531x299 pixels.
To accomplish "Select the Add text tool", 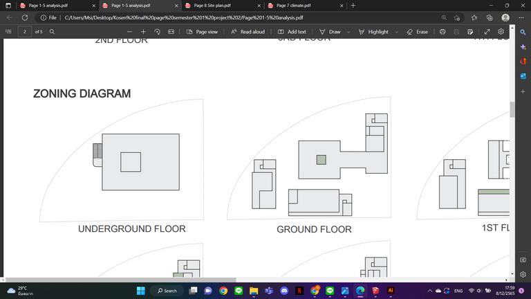I will pyautogui.click(x=292, y=32).
